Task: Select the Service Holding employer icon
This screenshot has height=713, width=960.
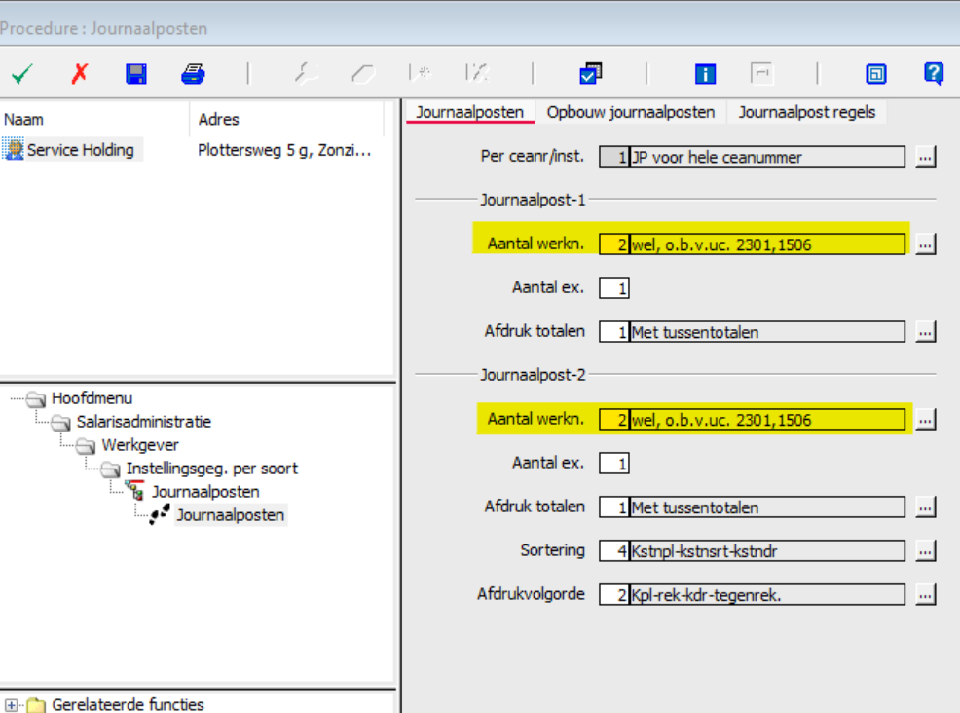Action: tap(13, 149)
